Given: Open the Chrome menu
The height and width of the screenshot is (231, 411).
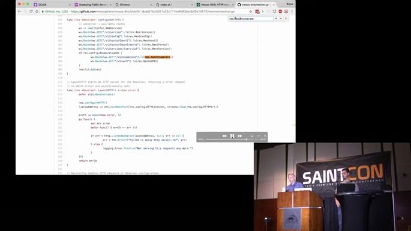Looking at the screenshot, I should (x=292, y=12).
